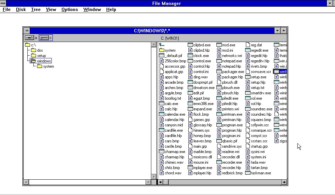Select sol.exe program icon
This screenshot has height=195, width=335.
[x=247, y=98]
